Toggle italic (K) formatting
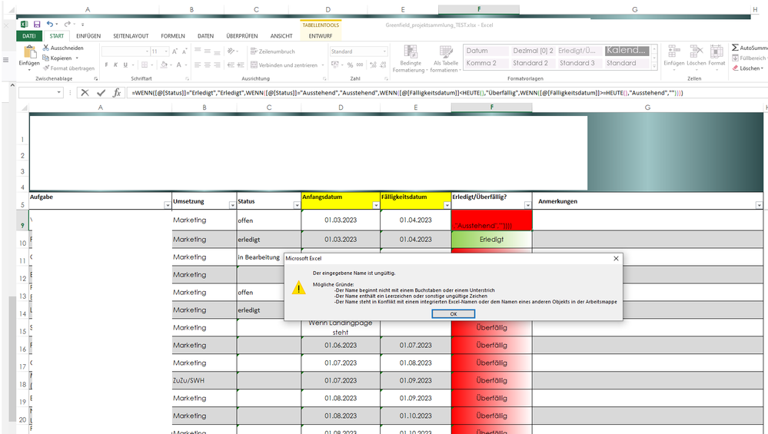Image resolution: width=768 pixels, height=434 pixels. click(115, 65)
